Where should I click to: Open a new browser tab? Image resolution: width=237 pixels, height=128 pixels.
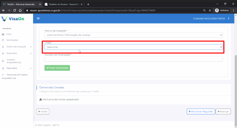88,5
